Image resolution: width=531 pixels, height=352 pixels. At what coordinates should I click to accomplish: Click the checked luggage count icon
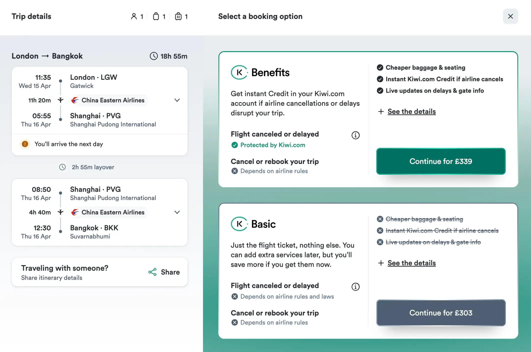pos(178,17)
